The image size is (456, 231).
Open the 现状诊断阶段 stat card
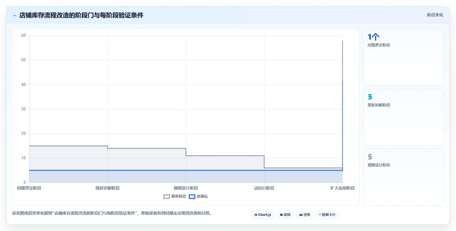tap(404, 117)
